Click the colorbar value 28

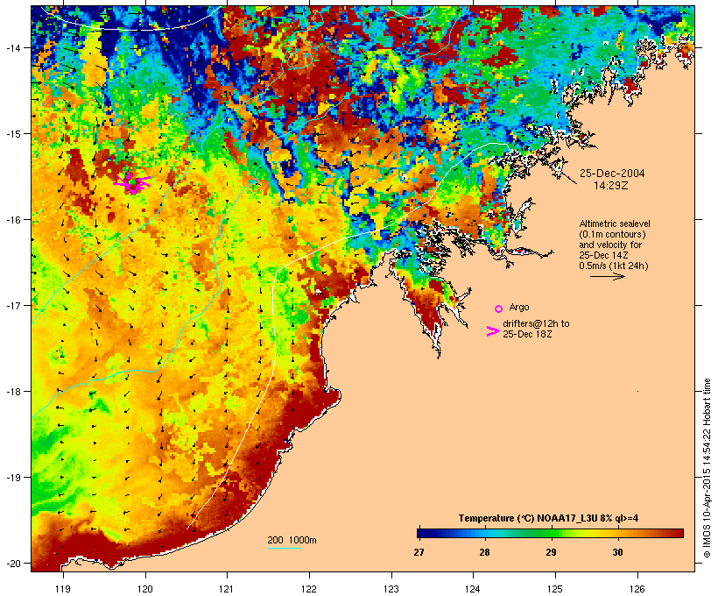tap(484, 552)
